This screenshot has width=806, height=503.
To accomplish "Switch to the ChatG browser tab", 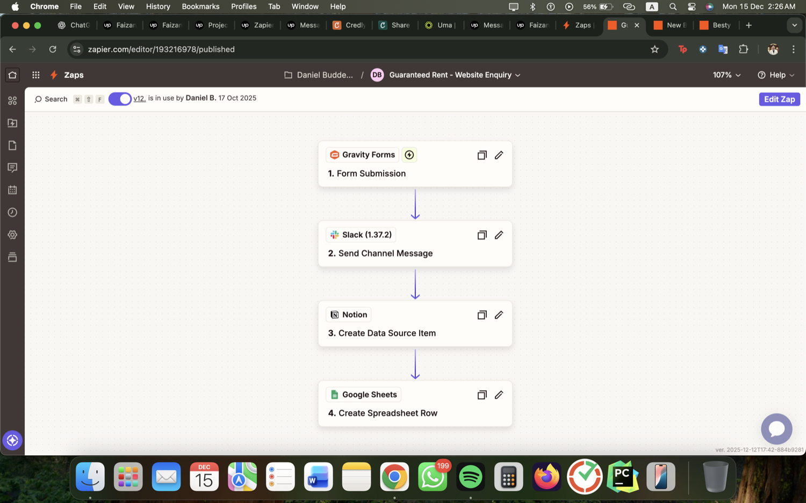I will coord(74,25).
